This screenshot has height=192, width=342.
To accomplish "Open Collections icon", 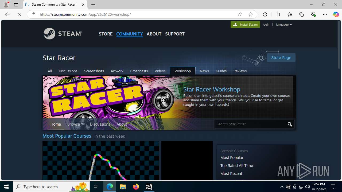I will tap(301, 14).
